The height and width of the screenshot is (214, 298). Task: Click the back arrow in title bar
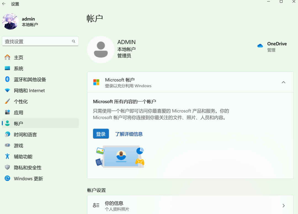pos(4,4)
